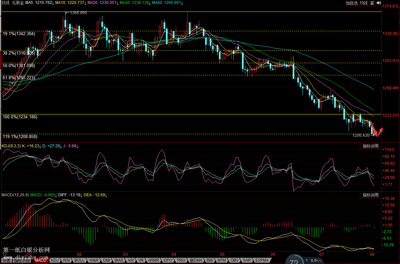This screenshot has height=264, width=400.
Task: Click the 均线 moving average button
Action: (363, 3)
